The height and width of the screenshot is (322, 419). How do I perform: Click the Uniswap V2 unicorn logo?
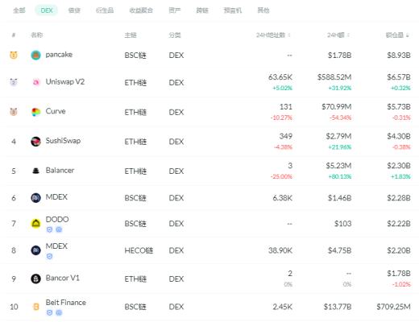click(35, 82)
